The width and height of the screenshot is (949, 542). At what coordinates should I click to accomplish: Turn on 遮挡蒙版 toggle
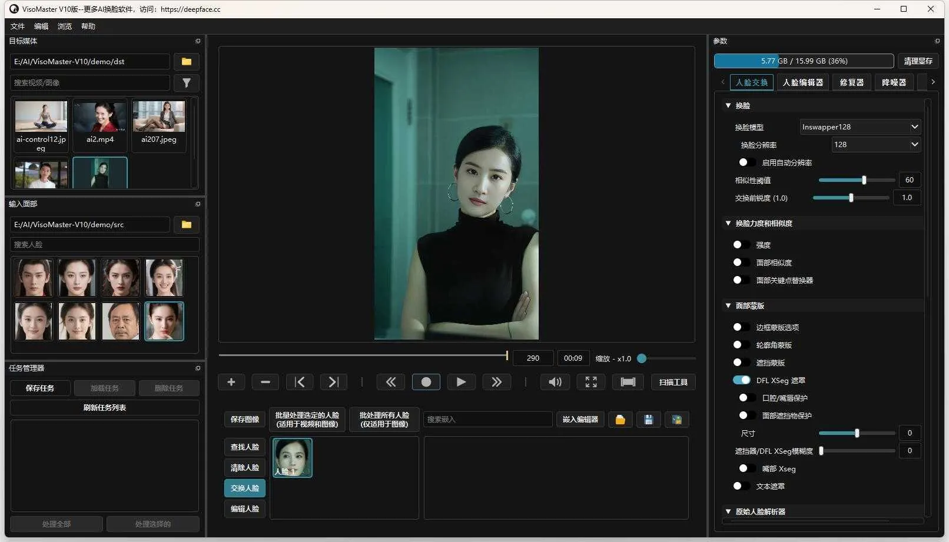741,363
